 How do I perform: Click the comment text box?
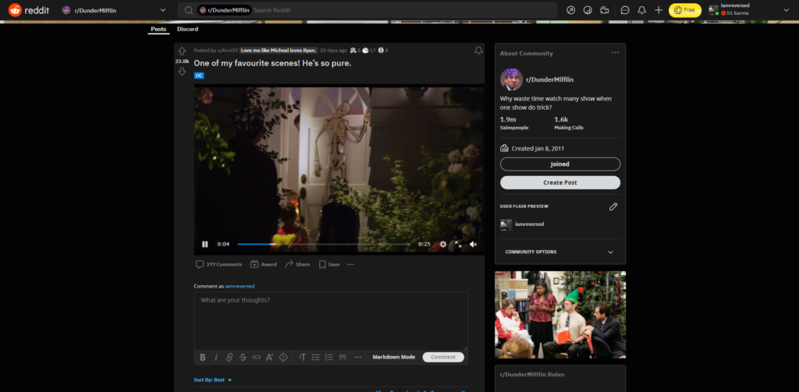(330, 320)
